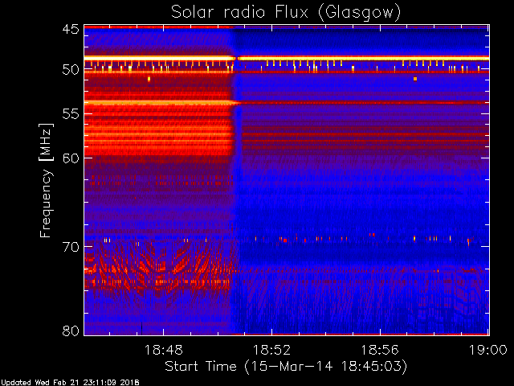The image size is (514, 386).
Task: Click the 18:56 time axis label
Action: tap(380, 350)
